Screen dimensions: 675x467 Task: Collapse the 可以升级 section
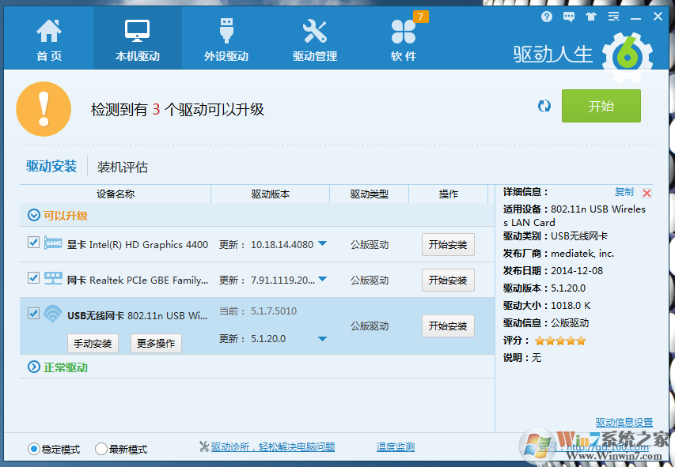34,215
